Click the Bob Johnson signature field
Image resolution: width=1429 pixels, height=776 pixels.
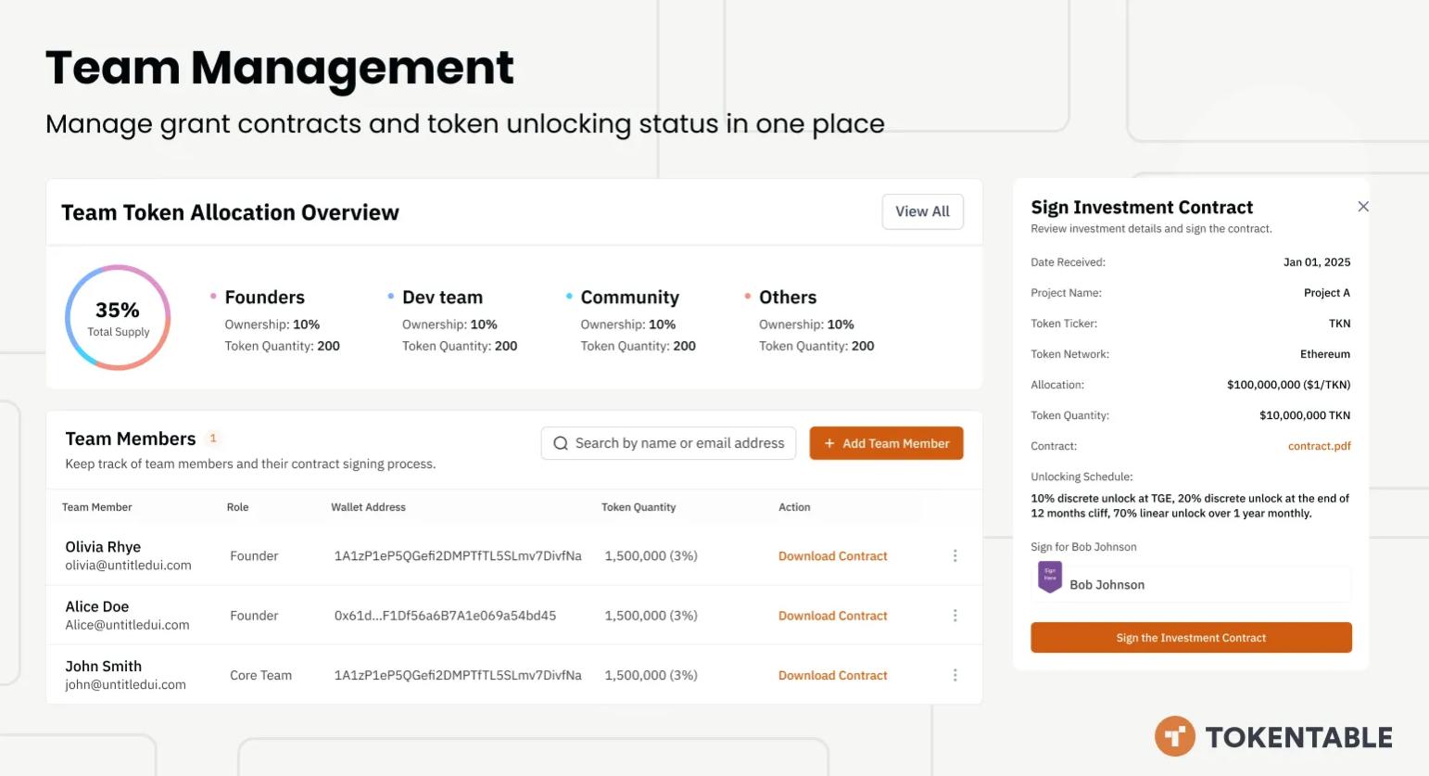1205,585
